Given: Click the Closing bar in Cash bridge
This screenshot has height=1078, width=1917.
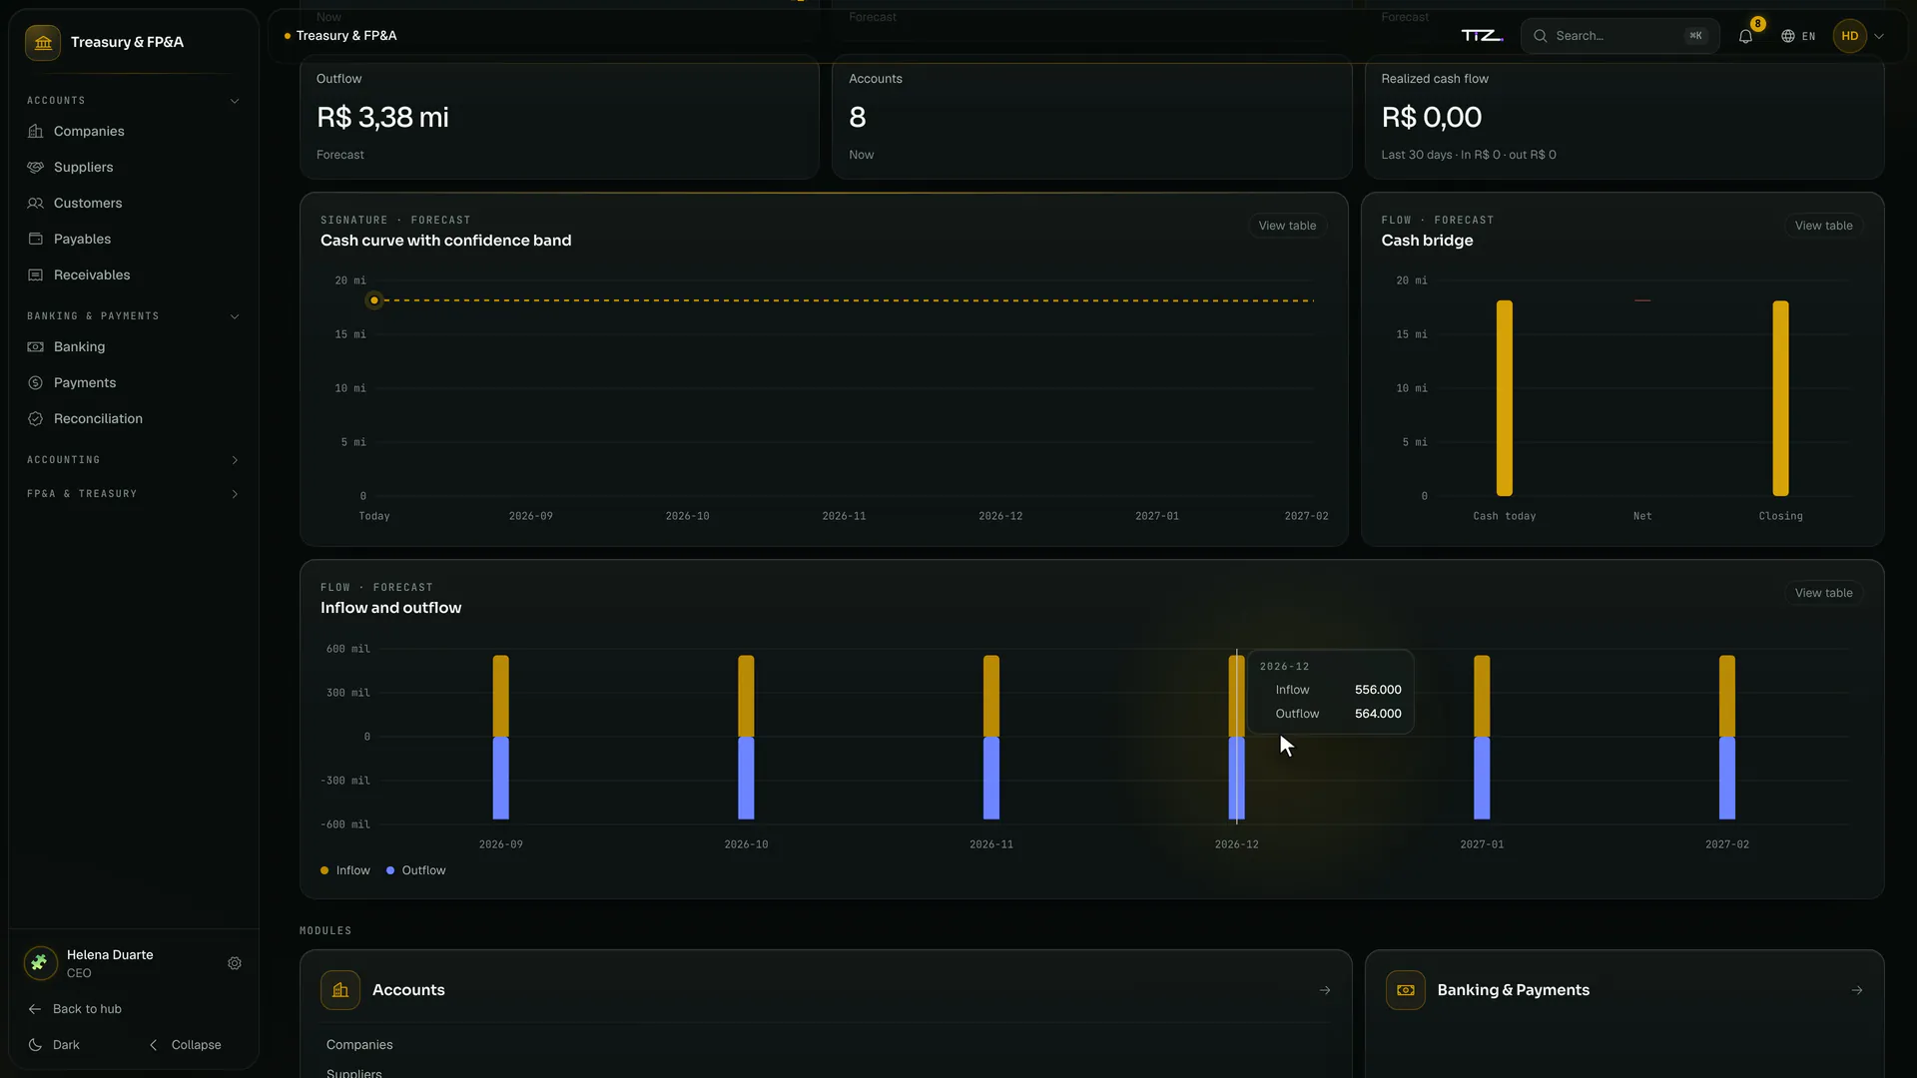Looking at the screenshot, I should pos(1780,398).
